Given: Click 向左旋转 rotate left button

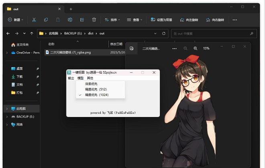Looking at the screenshot, I should (x=189, y=20).
